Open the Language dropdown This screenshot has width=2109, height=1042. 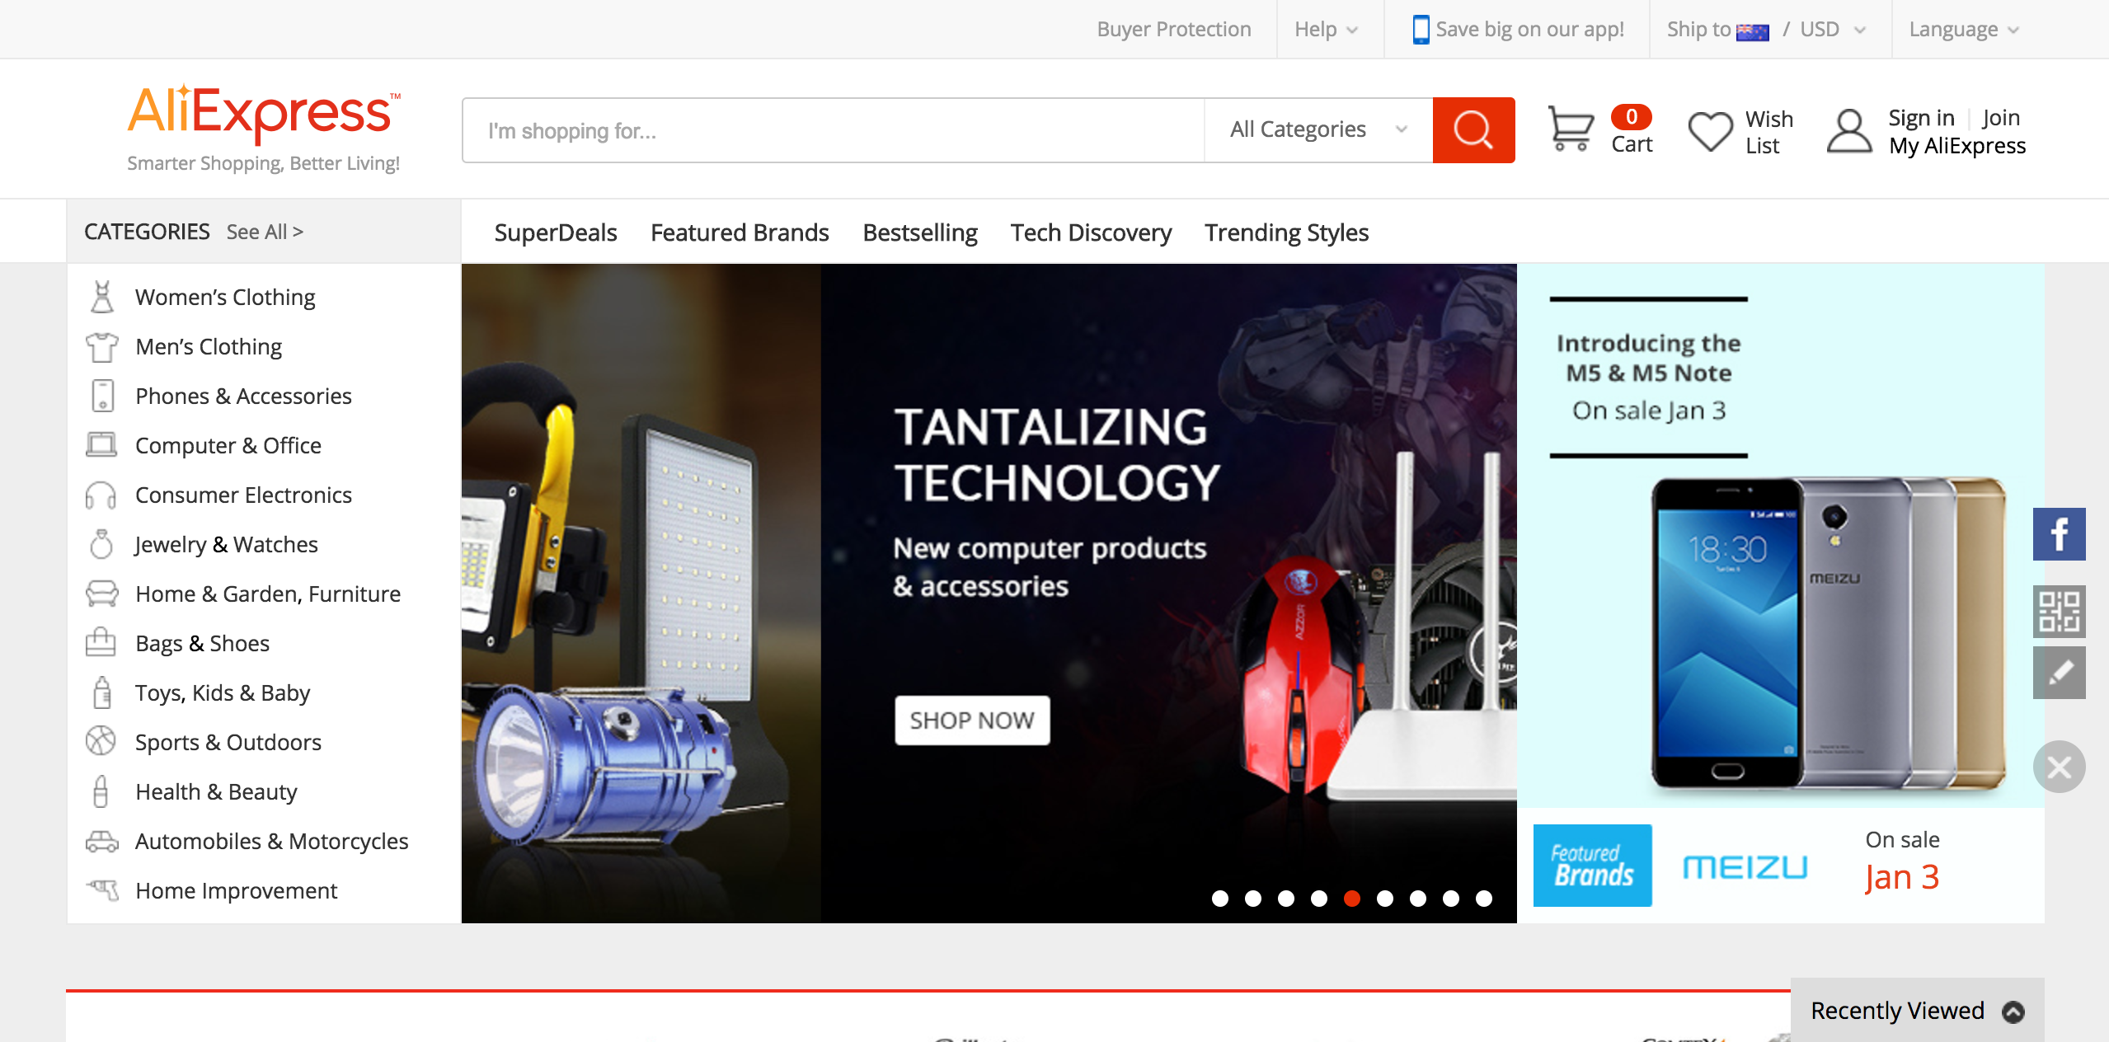click(1964, 30)
